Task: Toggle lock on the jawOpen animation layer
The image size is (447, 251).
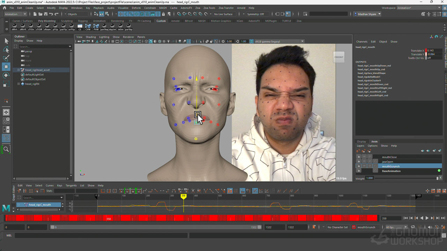Action: coord(358,162)
